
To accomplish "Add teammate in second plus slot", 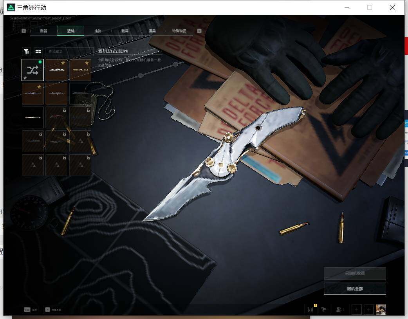I will point(369,310).
